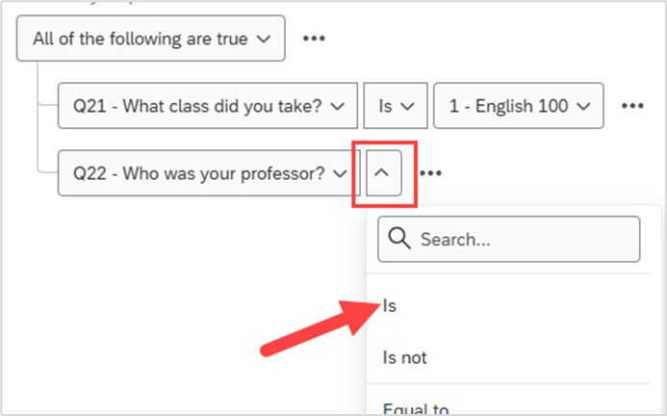Click the chevron on the Q21 question dropdown
This screenshot has width=667, height=416.
(x=337, y=106)
